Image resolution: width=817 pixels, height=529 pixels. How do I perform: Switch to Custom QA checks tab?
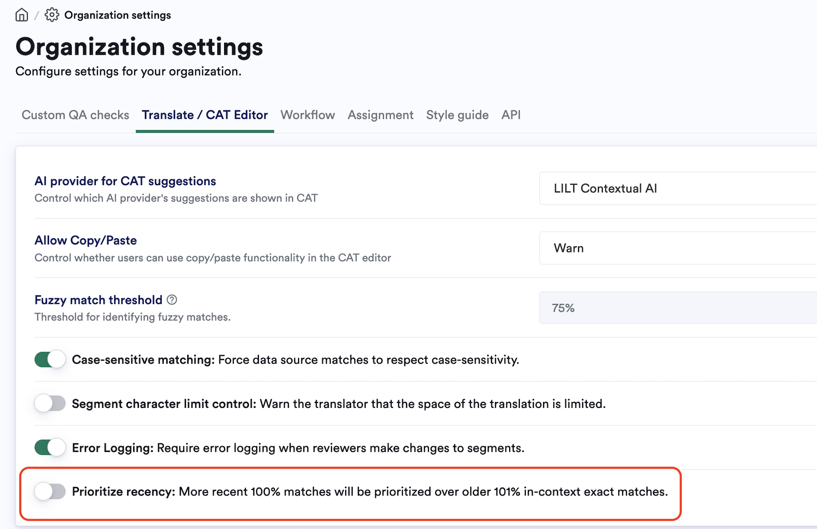click(75, 115)
